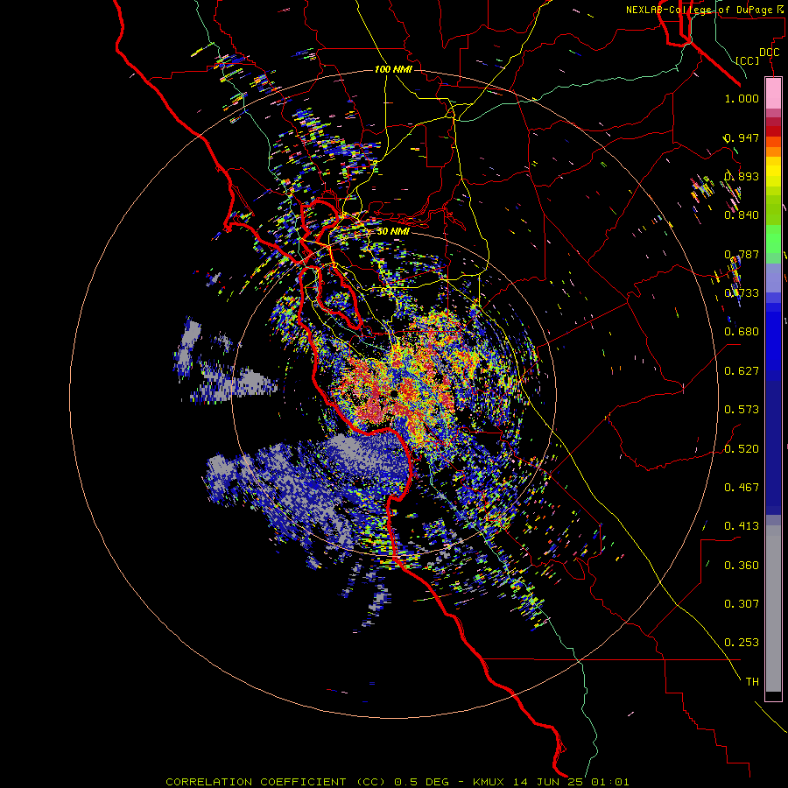Viewport: 788px width, 788px height.
Task: Click the 50 NMI range ring label
Action: pyautogui.click(x=393, y=231)
